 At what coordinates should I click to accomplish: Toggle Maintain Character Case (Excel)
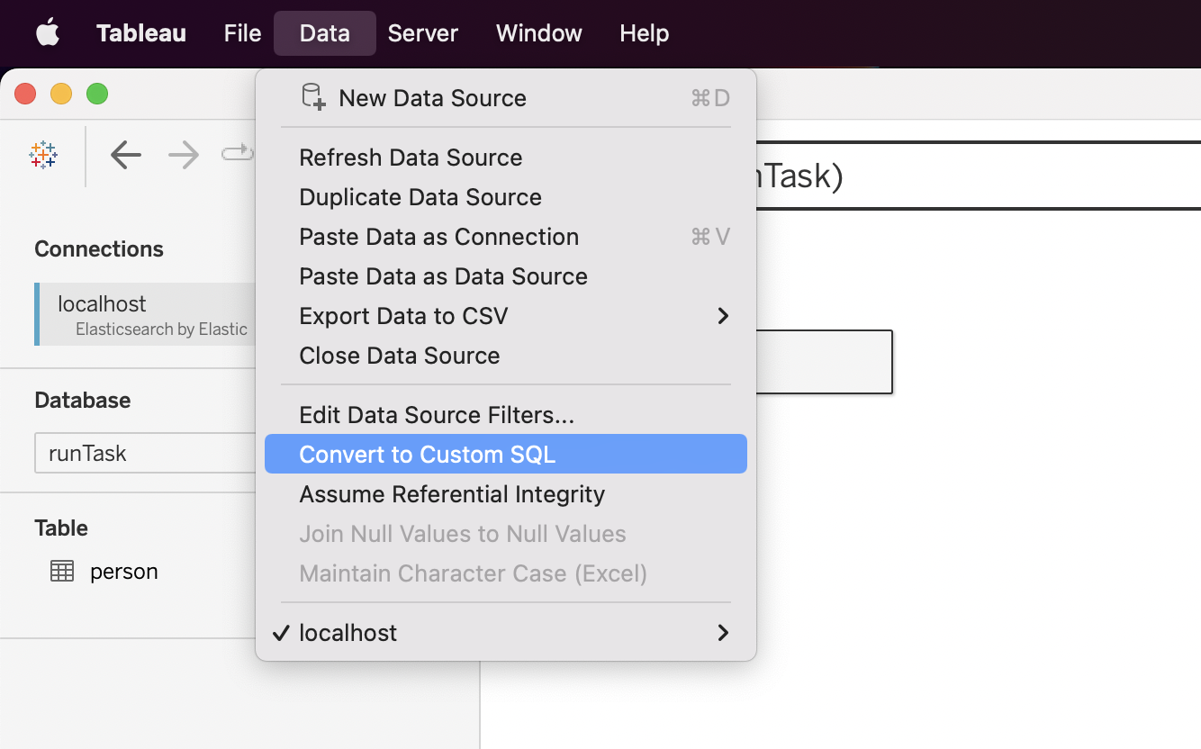(474, 573)
